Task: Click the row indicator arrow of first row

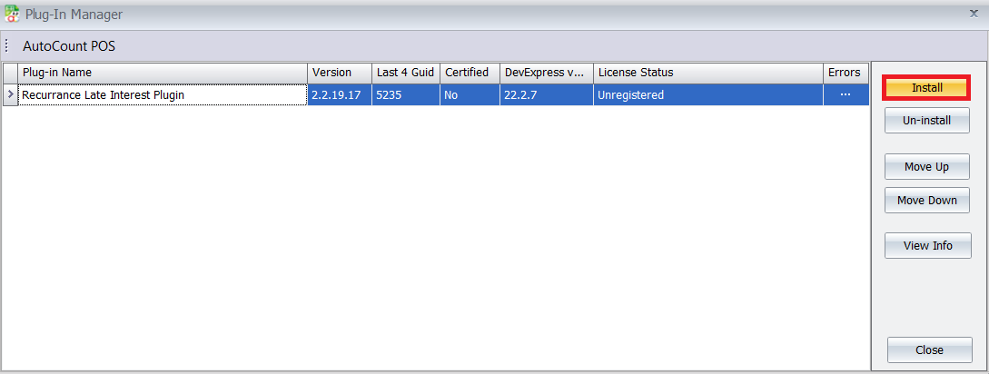Action: click(x=10, y=94)
